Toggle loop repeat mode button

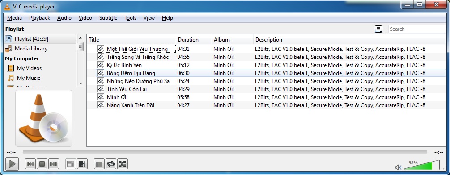[111, 164]
